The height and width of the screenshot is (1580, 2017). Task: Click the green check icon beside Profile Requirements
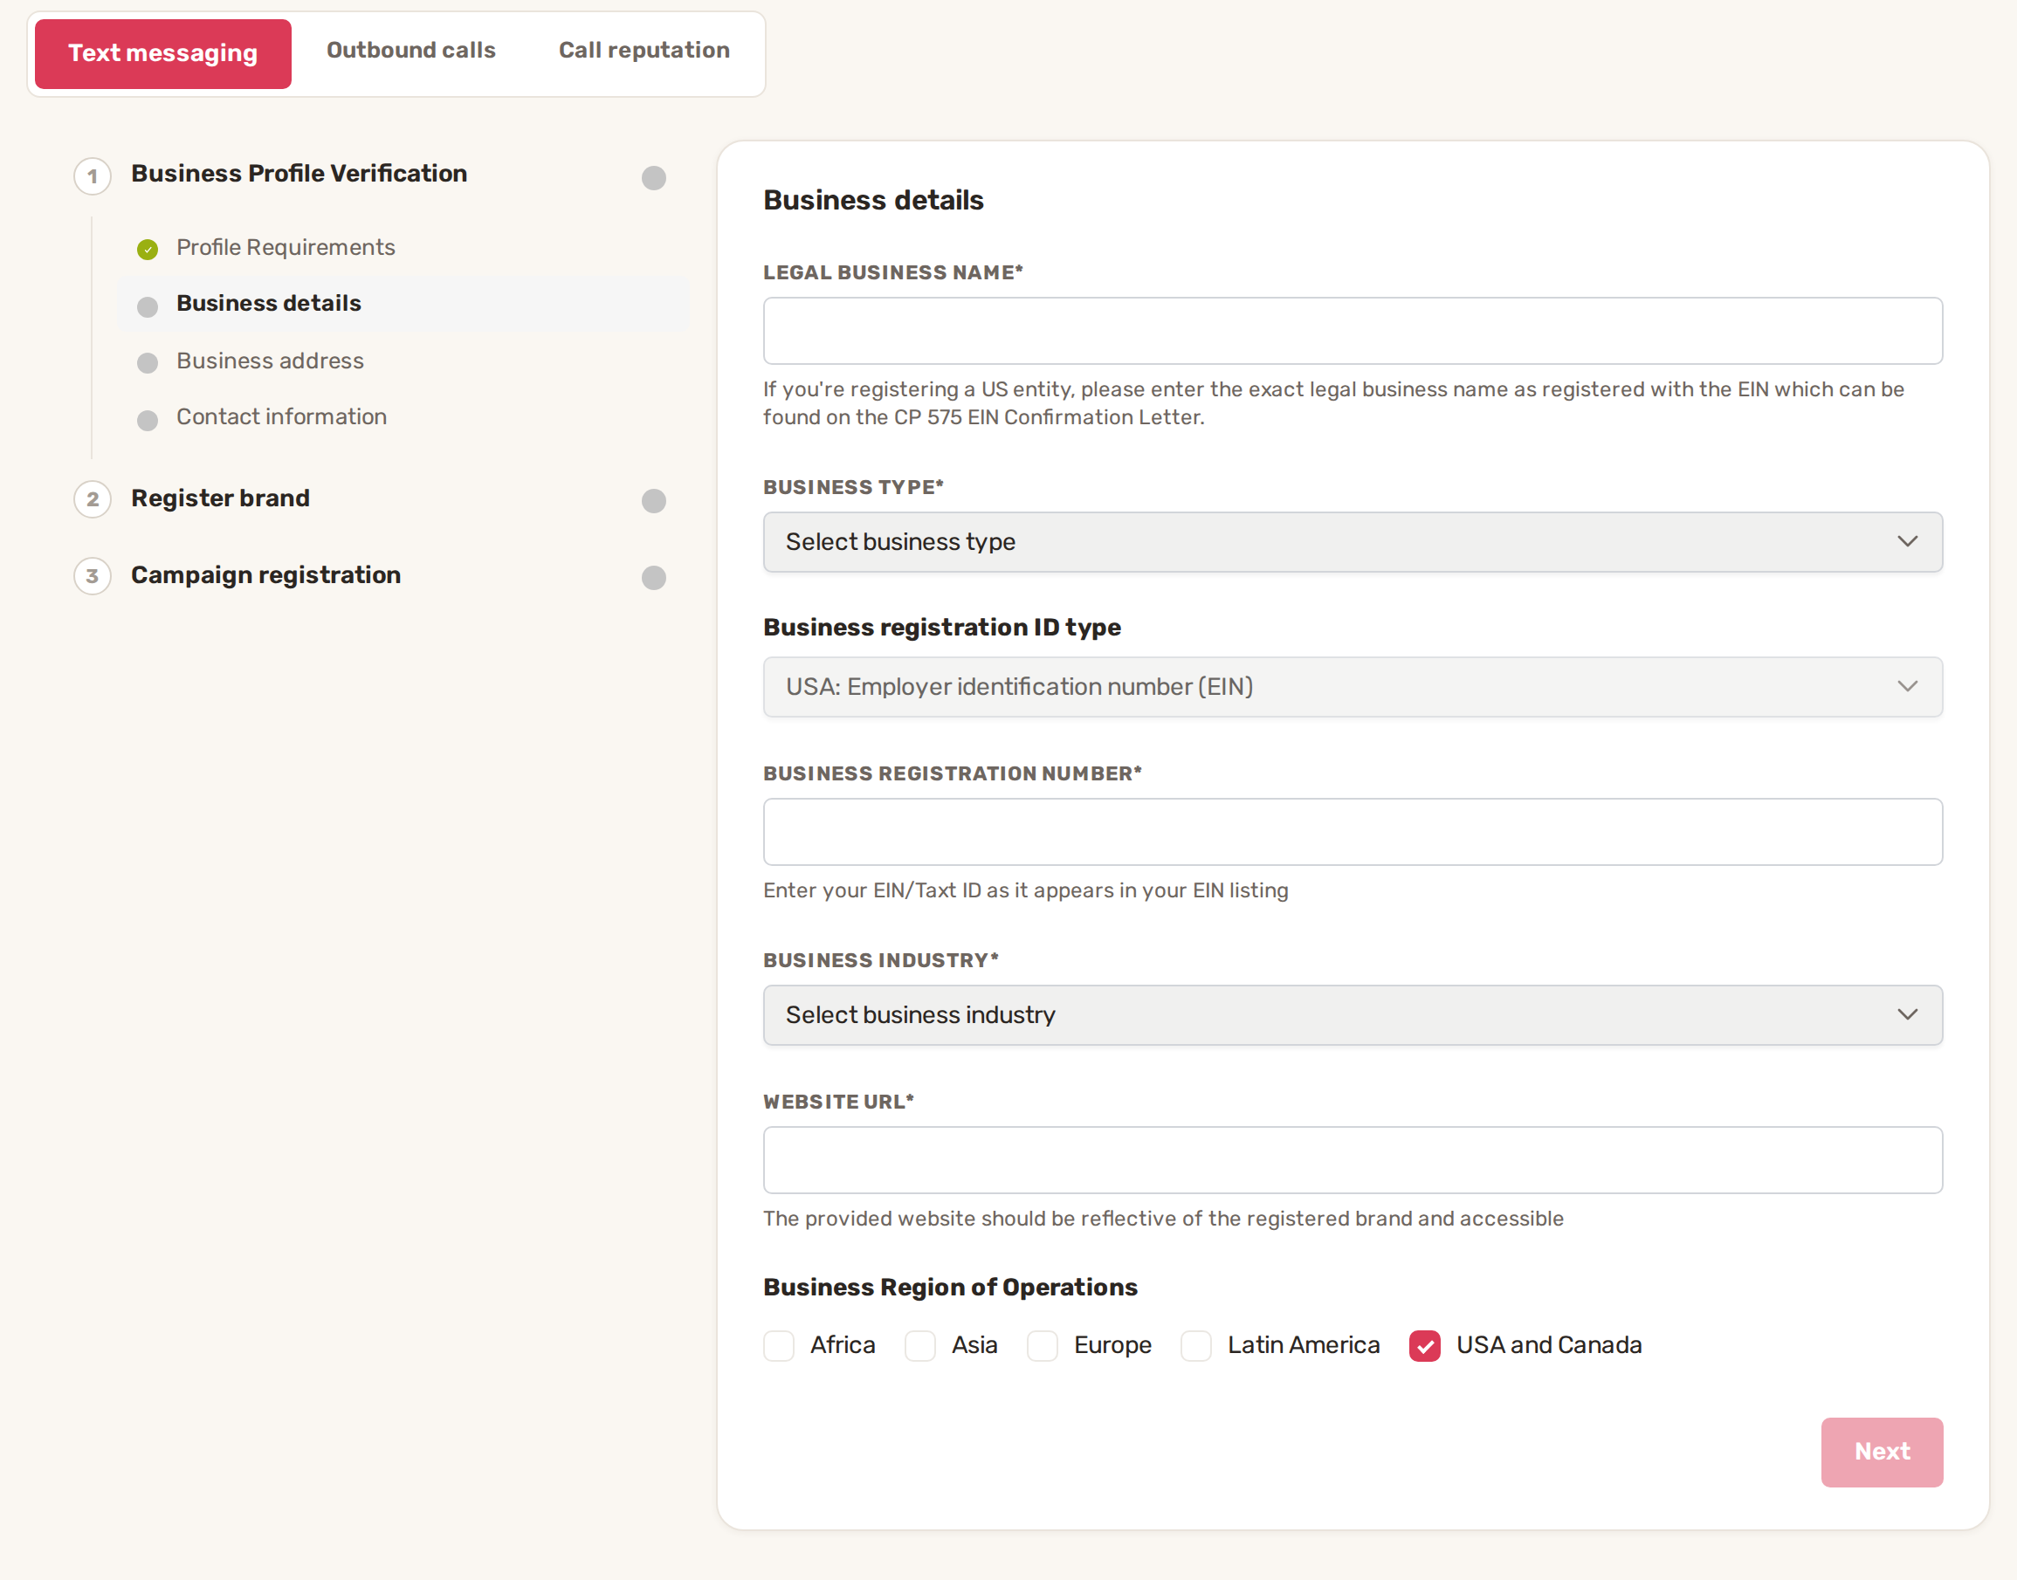pyautogui.click(x=147, y=249)
